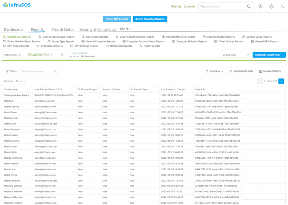Open the Pricing link
Viewport: 288px width, 205px height.
176,6
